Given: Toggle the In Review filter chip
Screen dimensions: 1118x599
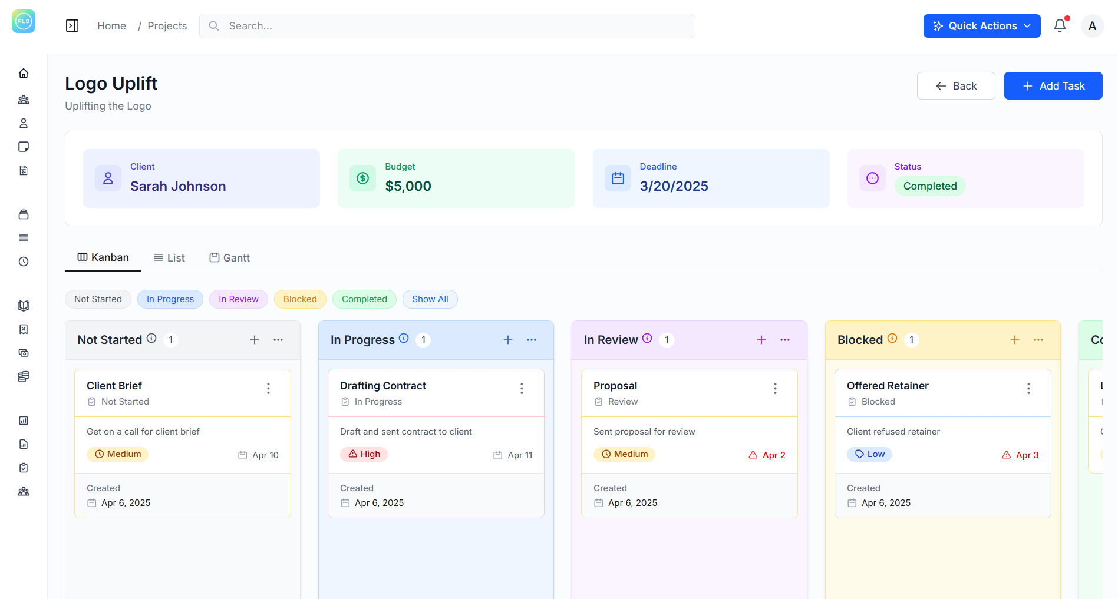Looking at the screenshot, I should point(239,299).
